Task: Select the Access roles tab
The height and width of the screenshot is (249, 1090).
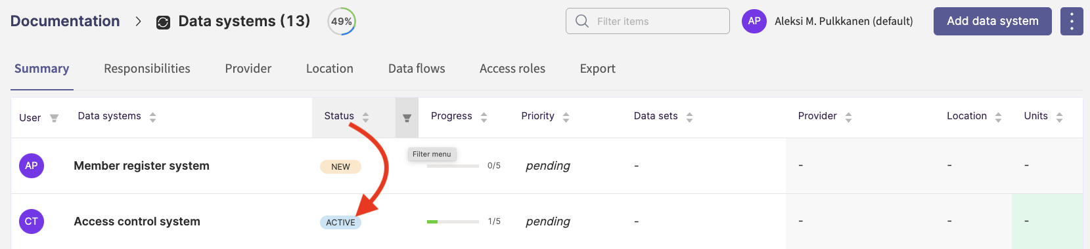Action: pos(512,69)
